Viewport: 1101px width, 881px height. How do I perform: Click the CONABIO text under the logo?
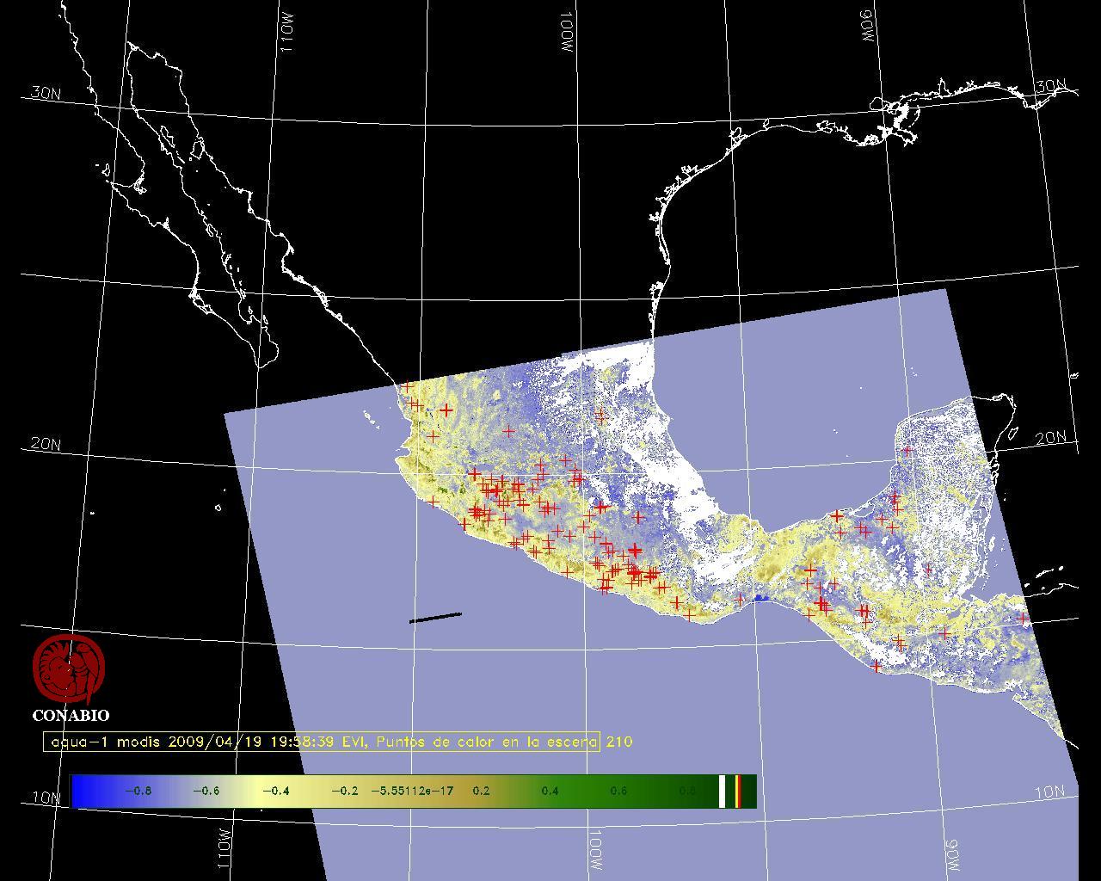tap(71, 715)
